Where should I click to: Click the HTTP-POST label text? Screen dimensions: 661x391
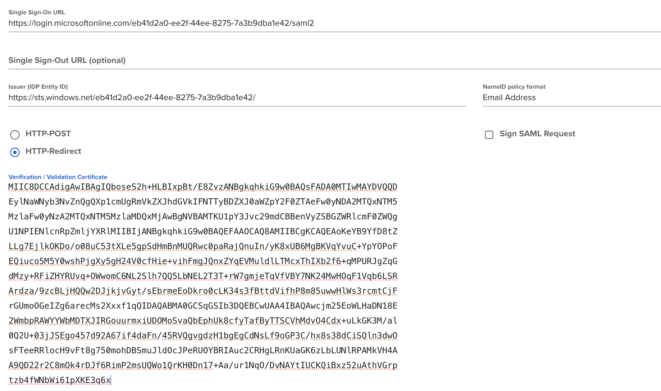coord(48,134)
